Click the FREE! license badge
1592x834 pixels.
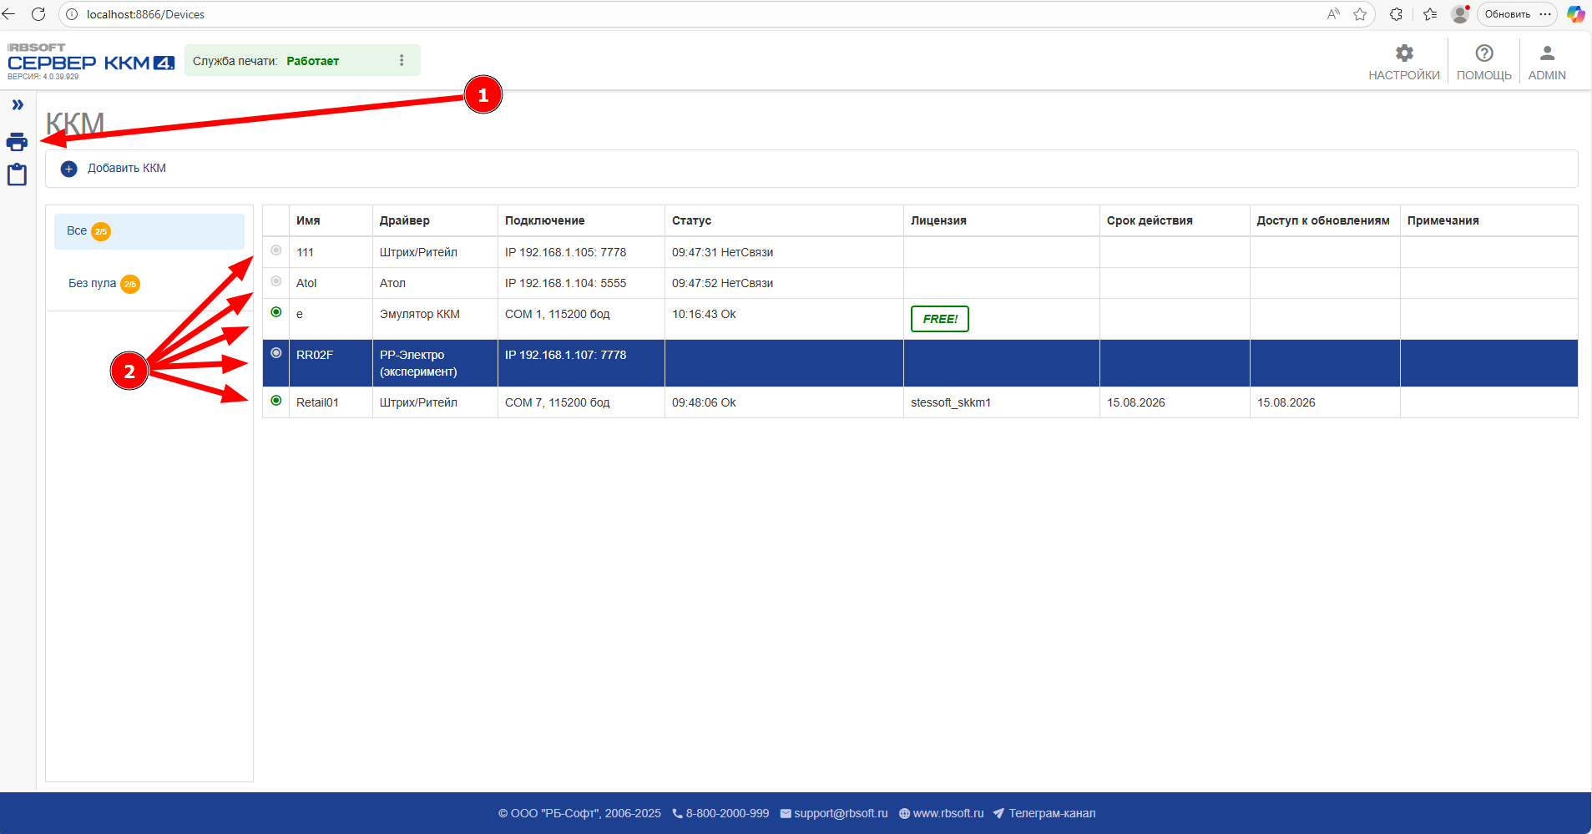[939, 319]
